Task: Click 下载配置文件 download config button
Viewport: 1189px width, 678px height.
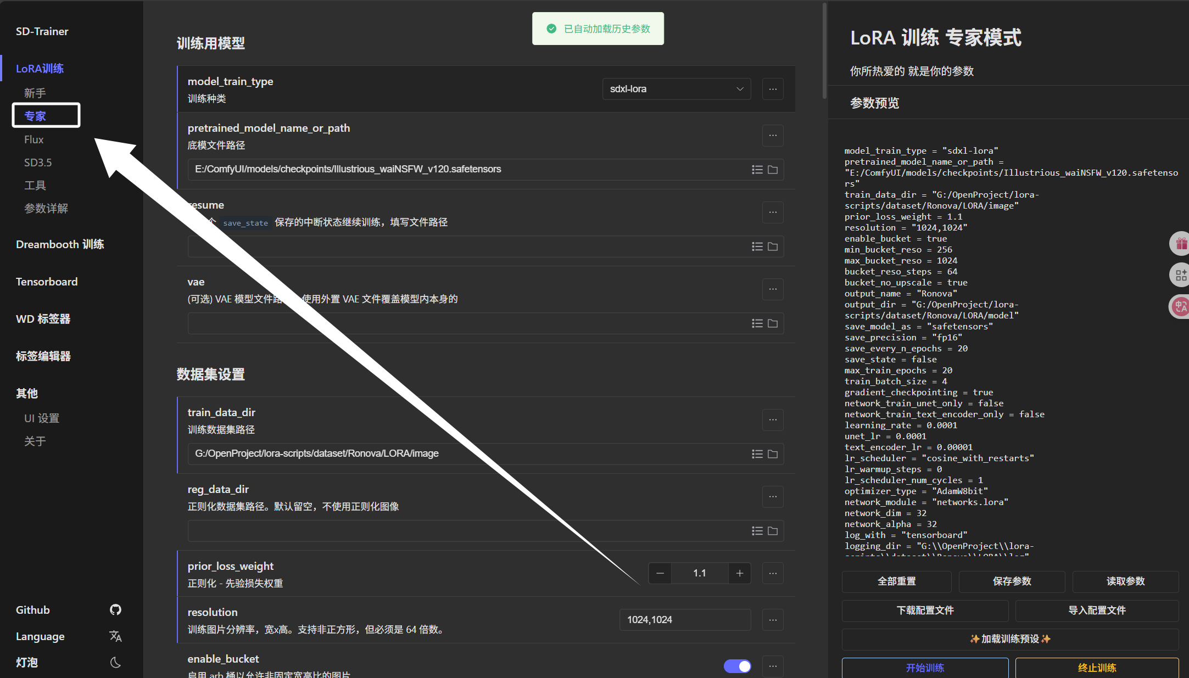Action: click(925, 610)
